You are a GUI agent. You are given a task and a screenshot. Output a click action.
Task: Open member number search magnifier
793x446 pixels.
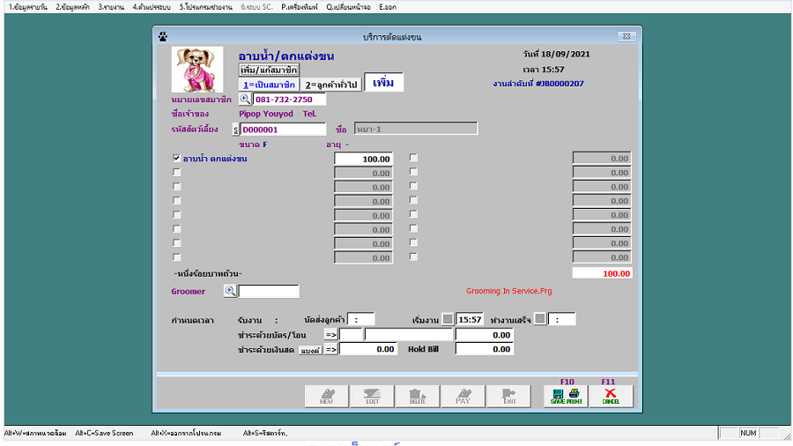(x=245, y=100)
